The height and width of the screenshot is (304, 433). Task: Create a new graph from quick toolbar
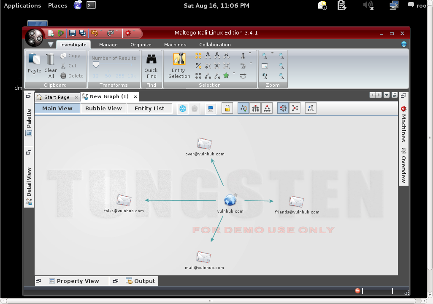pyautogui.click(x=51, y=33)
